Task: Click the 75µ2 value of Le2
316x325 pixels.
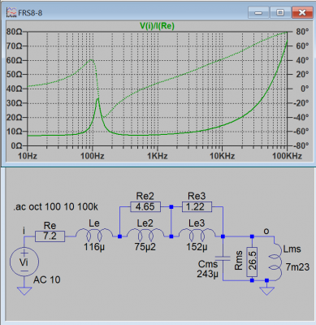Action: pos(145,247)
